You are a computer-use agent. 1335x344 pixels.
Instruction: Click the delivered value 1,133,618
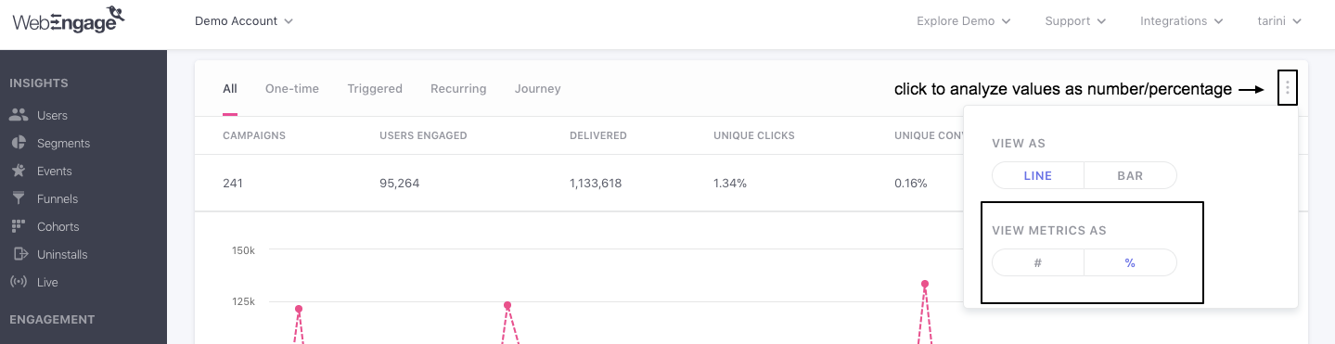pyautogui.click(x=596, y=184)
